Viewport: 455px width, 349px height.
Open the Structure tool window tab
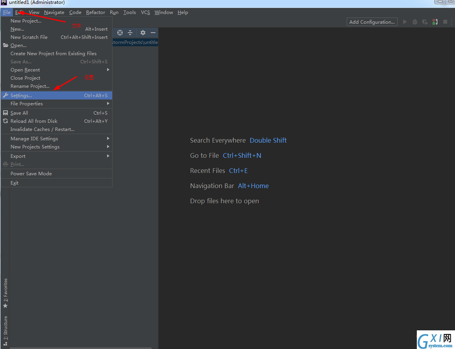(x=5, y=328)
